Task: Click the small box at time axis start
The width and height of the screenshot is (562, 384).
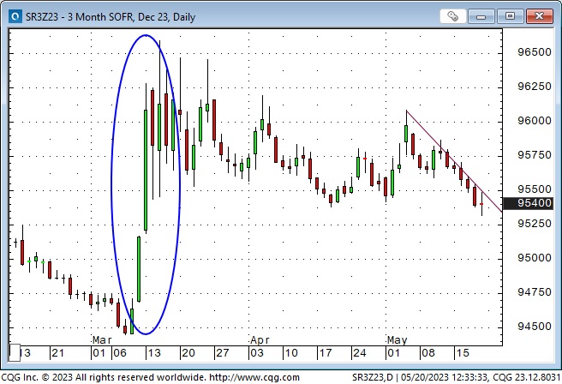Action: 15,353
